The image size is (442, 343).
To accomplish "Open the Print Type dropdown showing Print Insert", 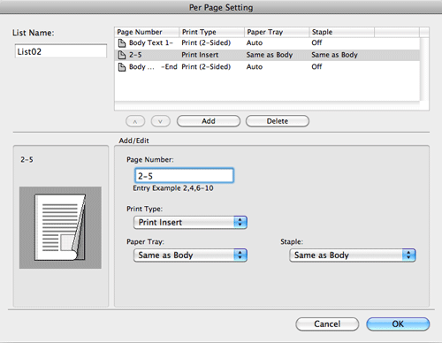I will pos(190,223).
